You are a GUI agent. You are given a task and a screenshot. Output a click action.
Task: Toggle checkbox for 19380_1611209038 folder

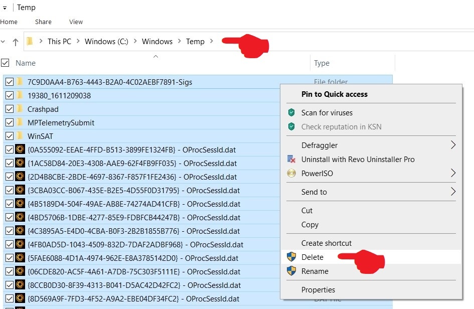pyautogui.click(x=9, y=95)
